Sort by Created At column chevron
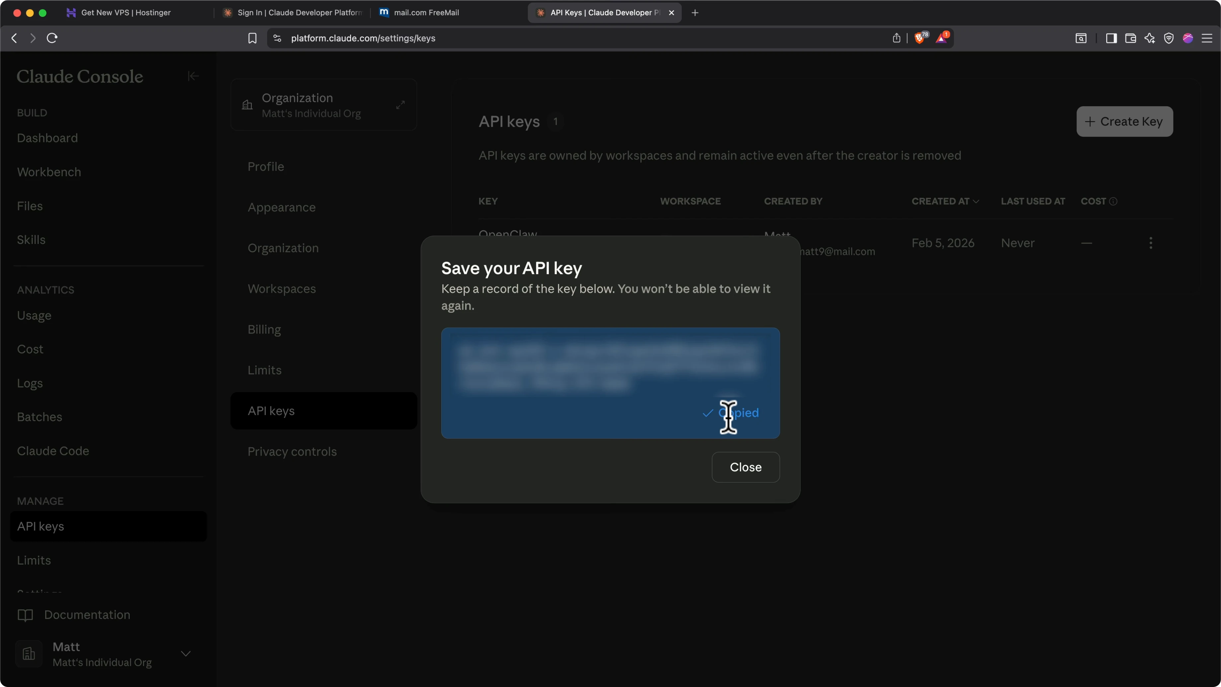 [x=976, y=201]
